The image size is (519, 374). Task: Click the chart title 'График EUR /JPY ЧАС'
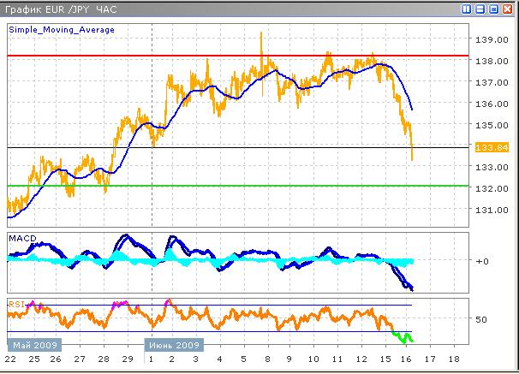coord(60,9)
